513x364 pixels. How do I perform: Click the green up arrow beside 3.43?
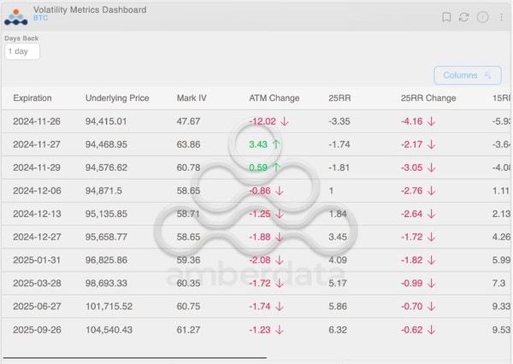[x=276, y=144]
